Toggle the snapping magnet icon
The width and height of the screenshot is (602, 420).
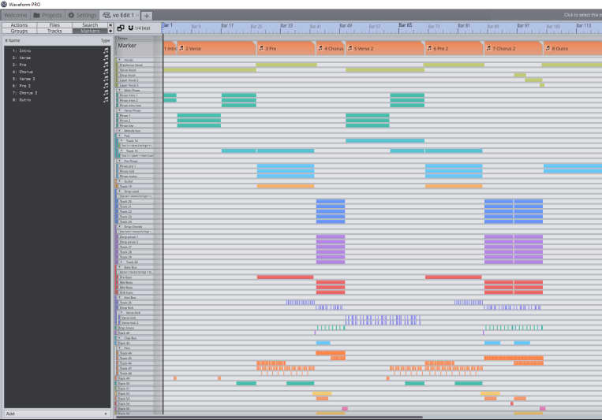[x=130, y=28]
